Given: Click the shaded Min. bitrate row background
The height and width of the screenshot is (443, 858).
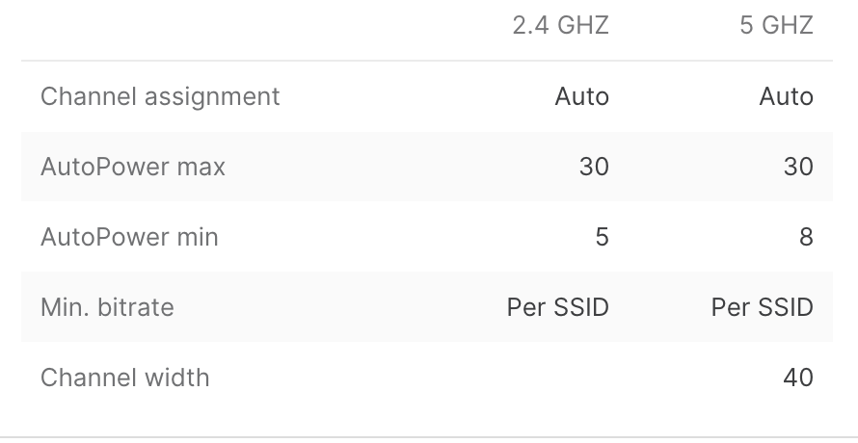Looking at the screenshot, I should 427,307.
